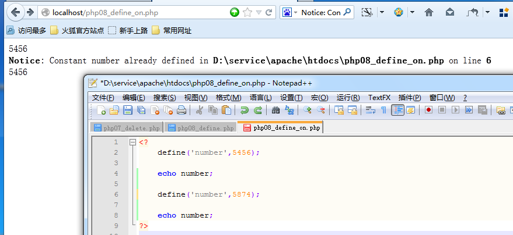Image resolution: width=513 pixels, height=235 pixels.
Task: Open the 设置(T) menu
Action: [291, 98]
